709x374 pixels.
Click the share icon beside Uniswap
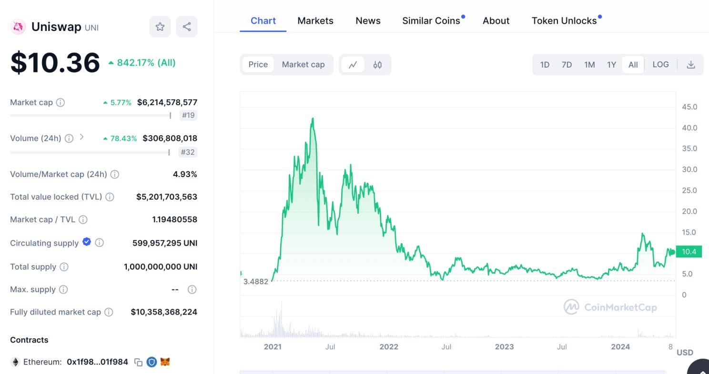(187, 27)
